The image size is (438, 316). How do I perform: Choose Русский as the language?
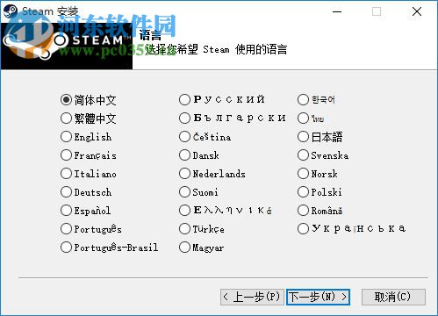click(184, 100)
